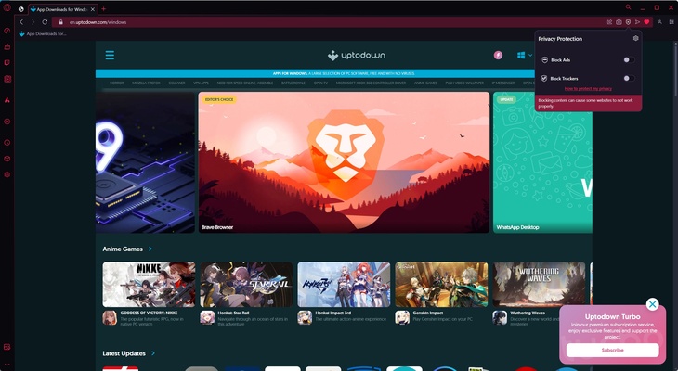Select the VPN APPS tag

coord(201,83)
